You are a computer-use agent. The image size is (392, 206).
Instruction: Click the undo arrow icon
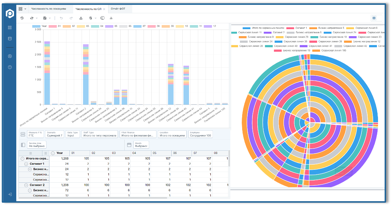pos(61,18)
